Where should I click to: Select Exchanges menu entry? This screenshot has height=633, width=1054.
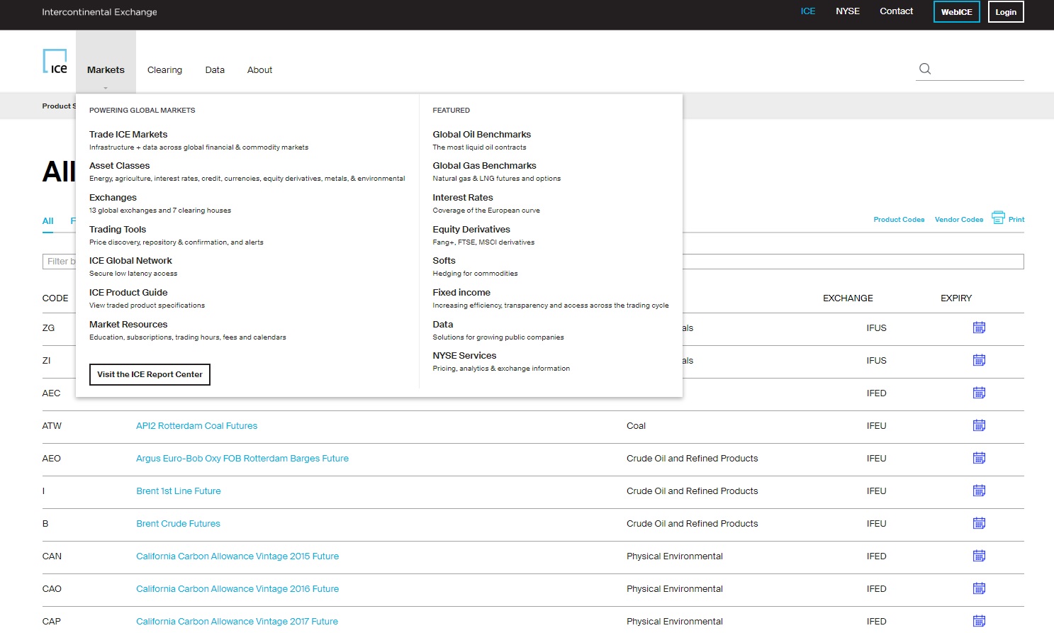pyautogui.click(x=113, y=197)
